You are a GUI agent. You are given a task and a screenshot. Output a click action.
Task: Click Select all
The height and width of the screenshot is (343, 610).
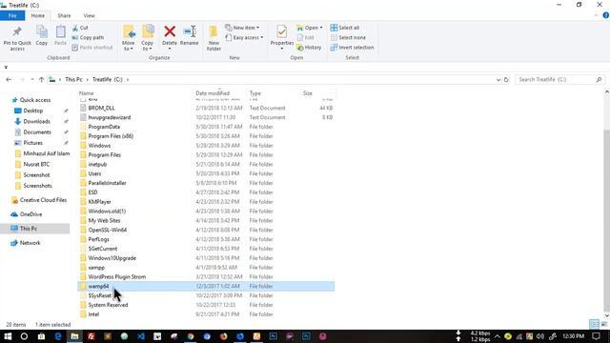pyautogui.click(x=345, y=28)
